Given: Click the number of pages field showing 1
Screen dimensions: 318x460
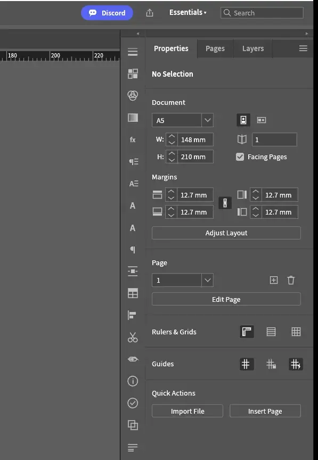Looking at the screenshot, I should [274, 139].
